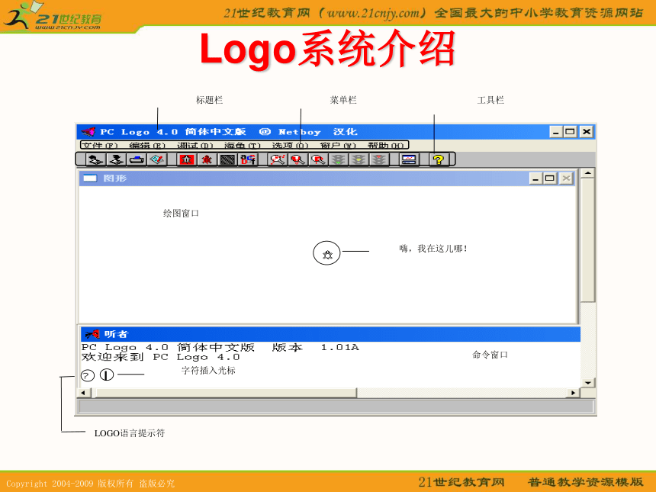Click the red traffic light icon
The height and width of the screenshot is (492, 656).
(x=379, y=159)
